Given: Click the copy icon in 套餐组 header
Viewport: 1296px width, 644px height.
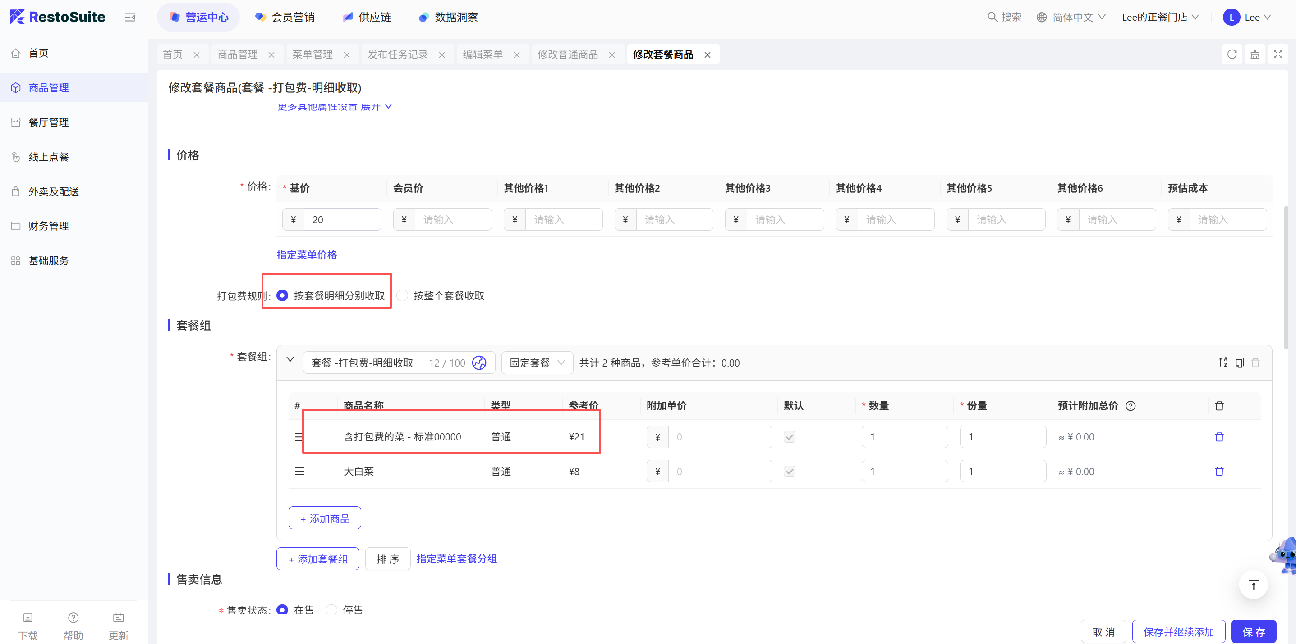Looking at the screenshot, I should pos(1239,362).
